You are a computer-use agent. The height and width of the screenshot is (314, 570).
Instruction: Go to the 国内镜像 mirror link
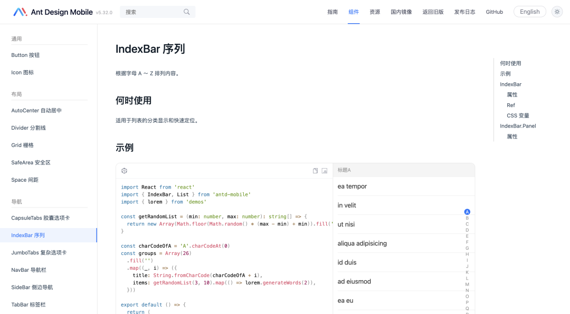click(x=401, y=12)
